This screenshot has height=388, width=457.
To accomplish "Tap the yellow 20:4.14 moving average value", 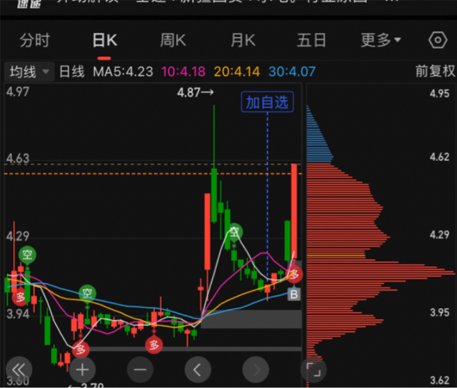I will click(237, 72).
